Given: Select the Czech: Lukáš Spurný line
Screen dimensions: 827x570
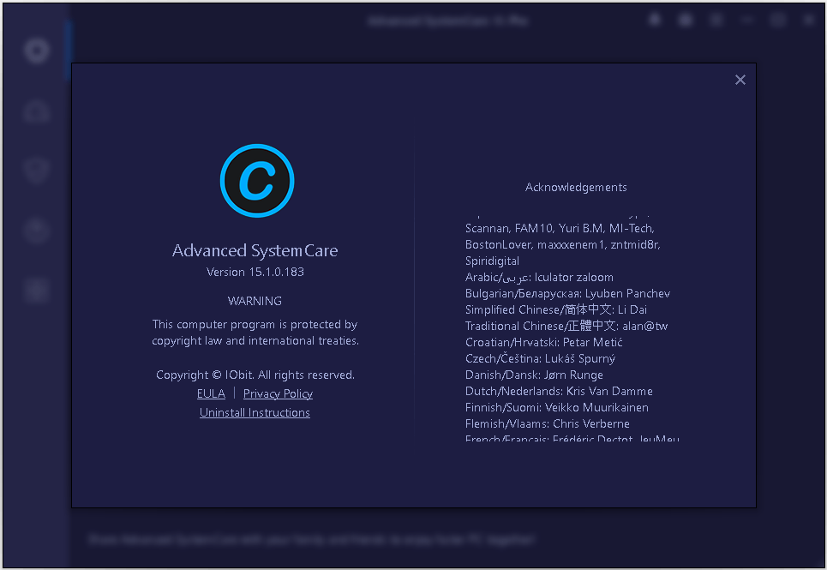Looking at the screenshot, I should tap(540, 358).
